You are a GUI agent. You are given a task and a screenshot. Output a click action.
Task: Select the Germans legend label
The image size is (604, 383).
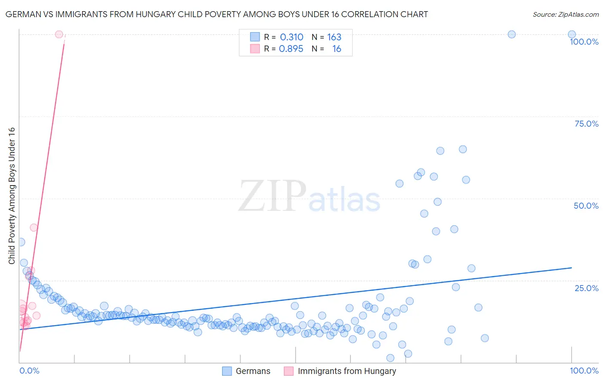(x=253, y=371)
